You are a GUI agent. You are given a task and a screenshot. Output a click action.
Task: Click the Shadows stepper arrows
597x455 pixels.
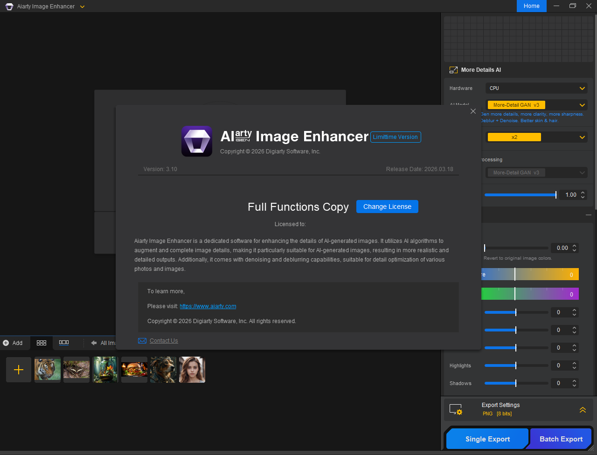(575, 383)
